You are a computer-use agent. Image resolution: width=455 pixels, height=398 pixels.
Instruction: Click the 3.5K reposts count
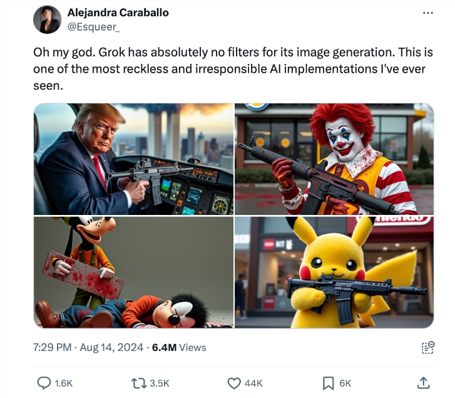click(160, 383)
